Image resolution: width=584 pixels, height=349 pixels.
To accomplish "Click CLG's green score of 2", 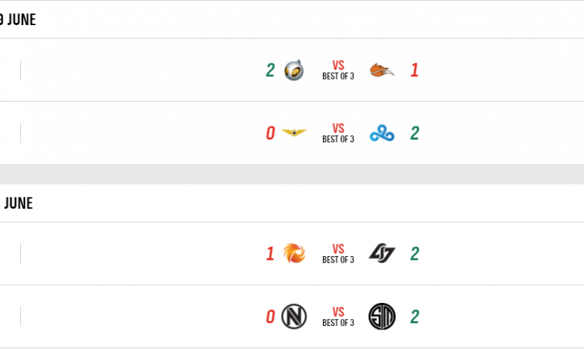I will [x=414, y=254].
